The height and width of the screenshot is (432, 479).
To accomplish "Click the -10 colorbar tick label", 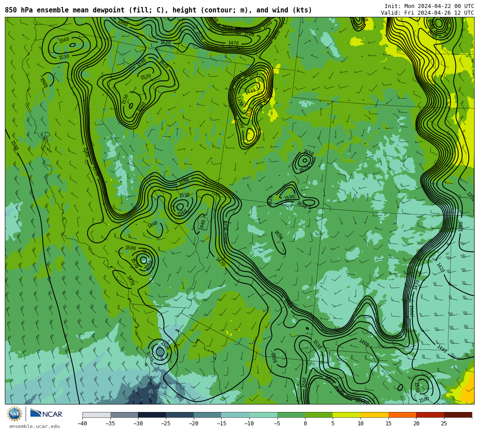I will [249, 424].
